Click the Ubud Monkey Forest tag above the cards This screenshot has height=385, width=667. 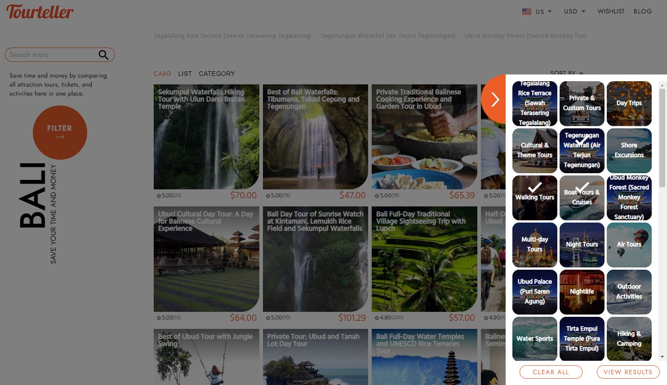(525, 35)
